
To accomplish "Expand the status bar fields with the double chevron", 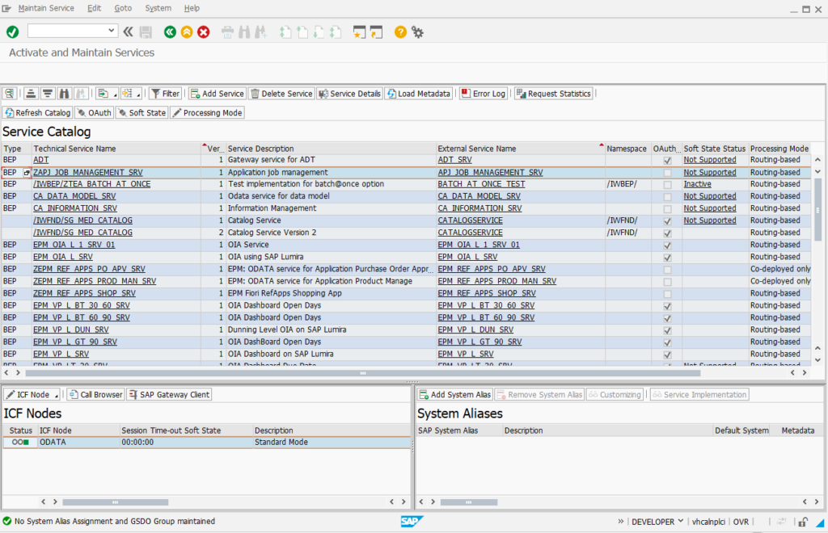I will tap(620, 522).
